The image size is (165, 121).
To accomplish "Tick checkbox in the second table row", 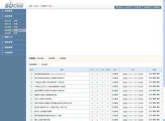I will 32,78.
